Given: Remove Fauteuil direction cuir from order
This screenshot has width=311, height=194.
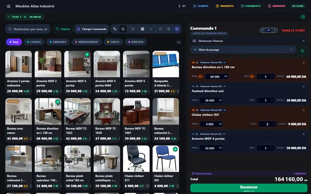Looking at the screenshot, I should [x=304, y=87].
